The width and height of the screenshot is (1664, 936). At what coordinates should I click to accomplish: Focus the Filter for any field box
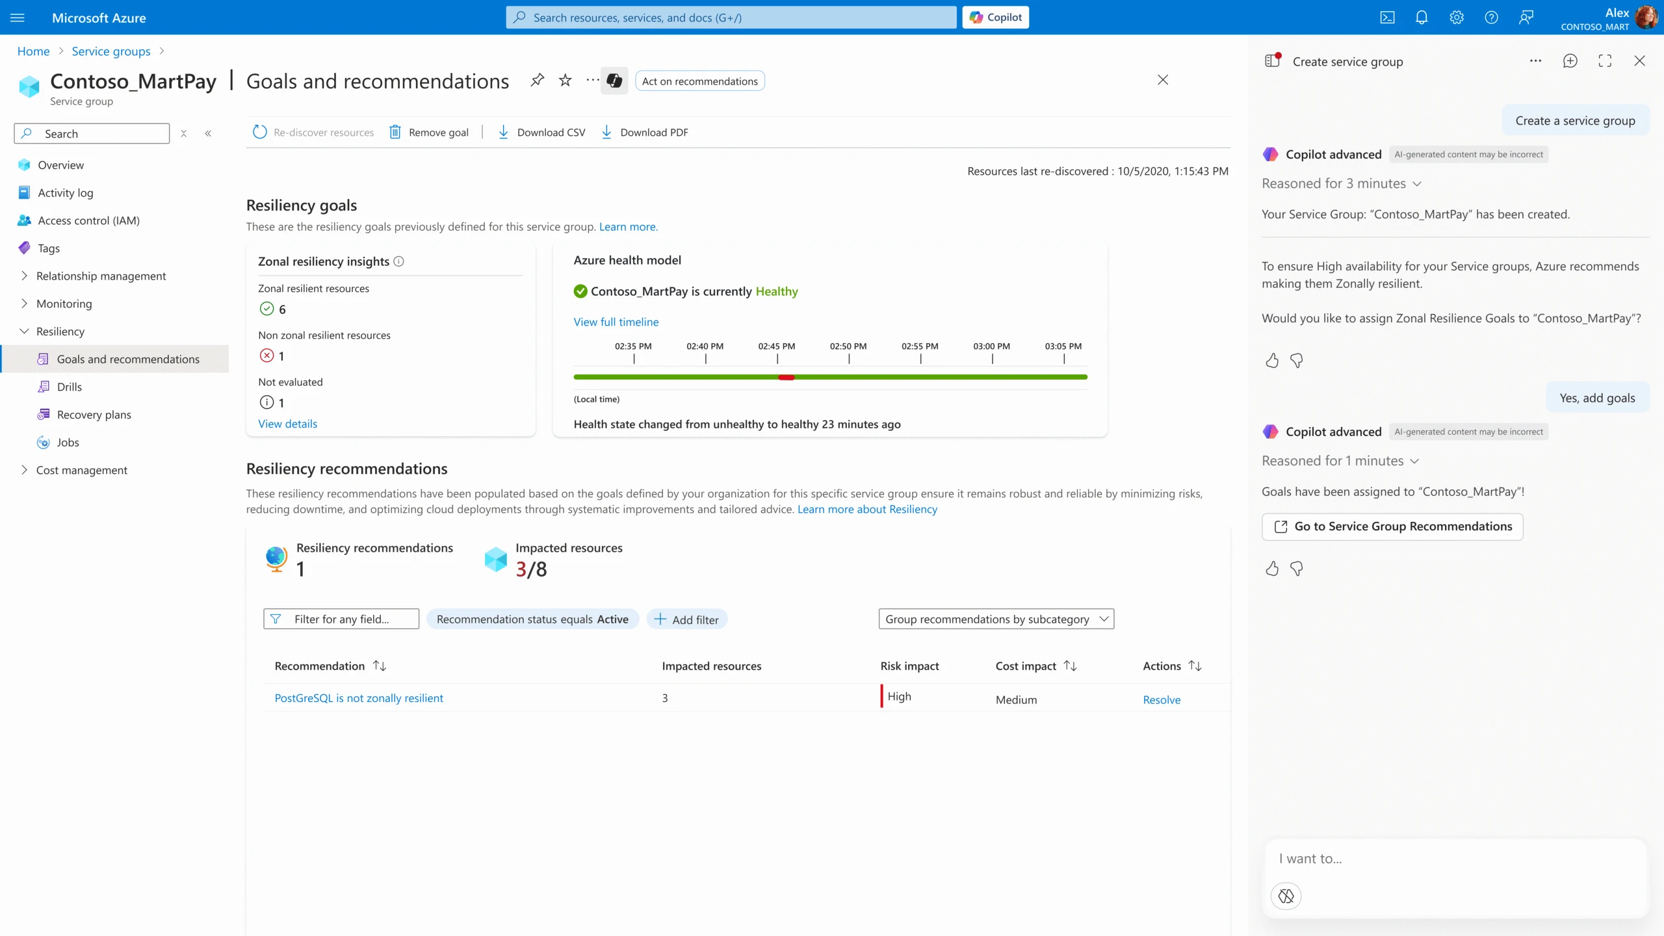pyautogui.click(x=341, y=619)
